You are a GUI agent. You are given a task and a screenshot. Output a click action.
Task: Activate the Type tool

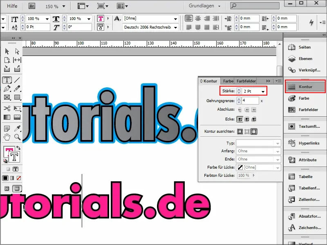(7, 80)
